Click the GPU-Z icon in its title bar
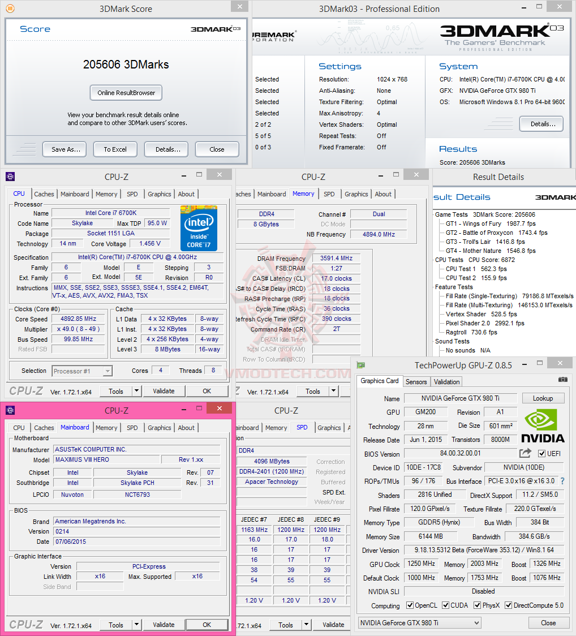The image size is (576, 636). tap(360, 363)
